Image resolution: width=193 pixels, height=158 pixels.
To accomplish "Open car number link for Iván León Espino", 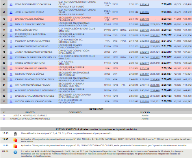I will point(11,30).
